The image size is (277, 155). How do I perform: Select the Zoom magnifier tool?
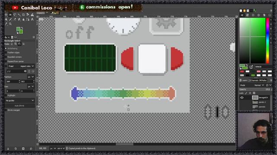(10, 24)
